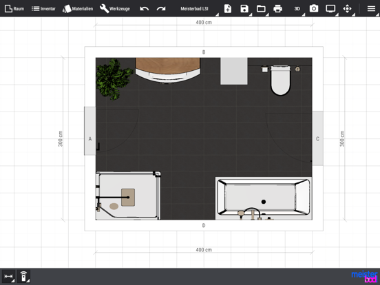Screen dimensions: 380x285
Task: Select the corner shower cabin
Action: click(128, 196)
